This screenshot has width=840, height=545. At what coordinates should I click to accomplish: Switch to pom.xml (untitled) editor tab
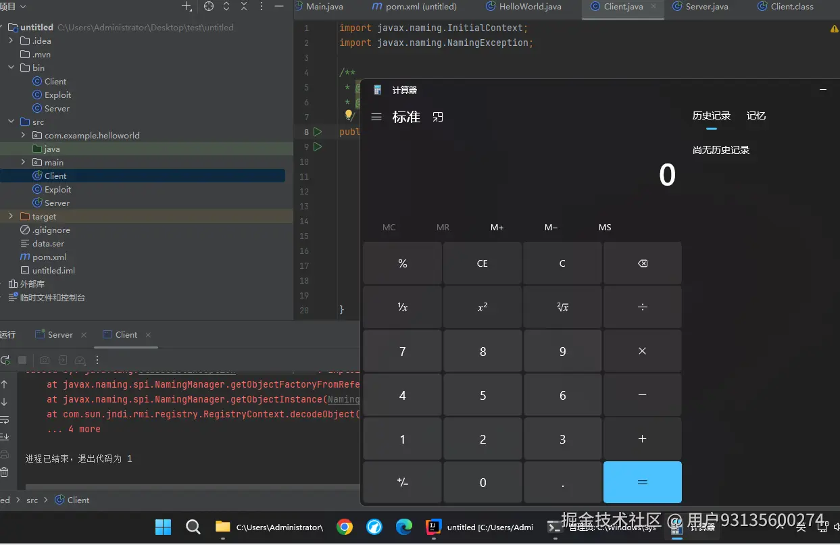point(414,7)
